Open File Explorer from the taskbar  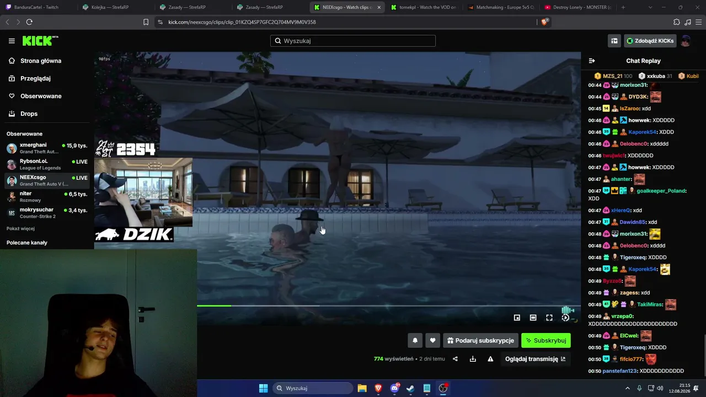point(362,388)
